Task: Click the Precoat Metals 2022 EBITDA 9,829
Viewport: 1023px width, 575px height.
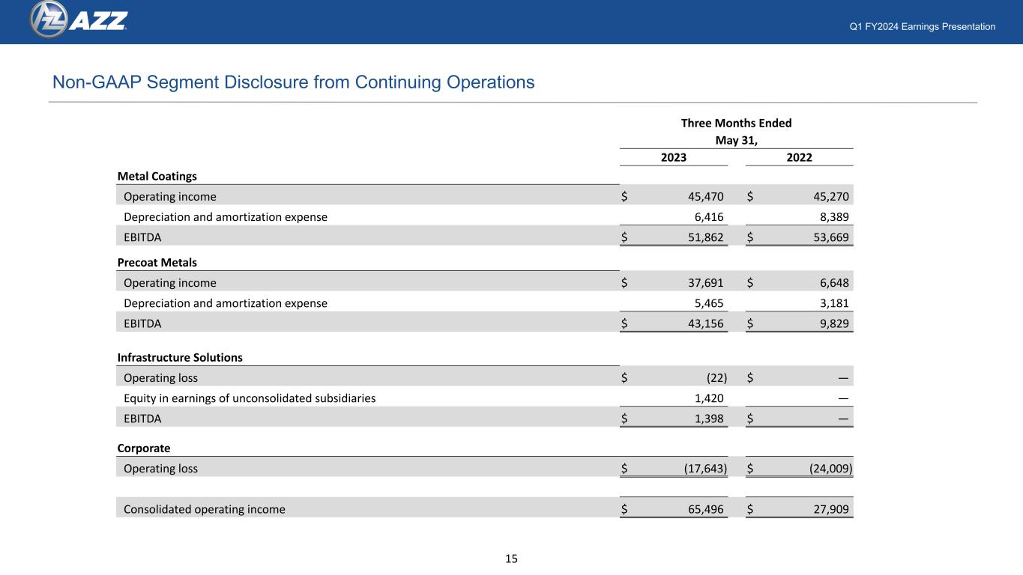Action: click(x=836, y=323)
